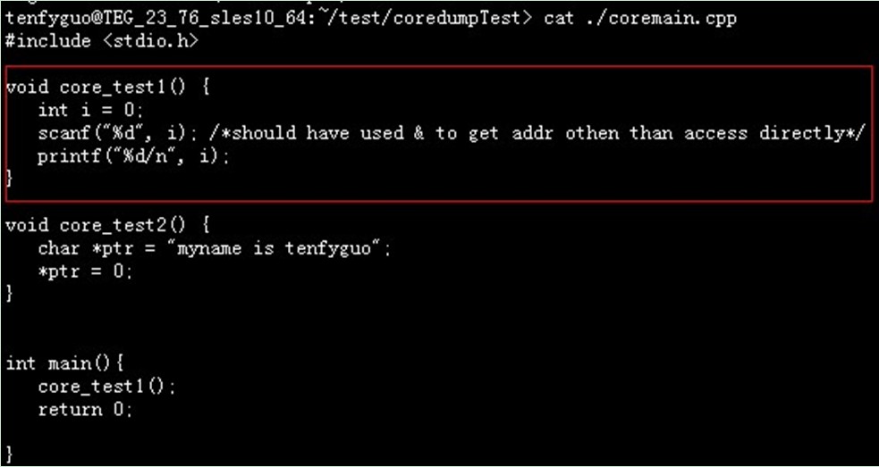
Task: Click the final closing brace of main
Action: (x=8, y=454)
